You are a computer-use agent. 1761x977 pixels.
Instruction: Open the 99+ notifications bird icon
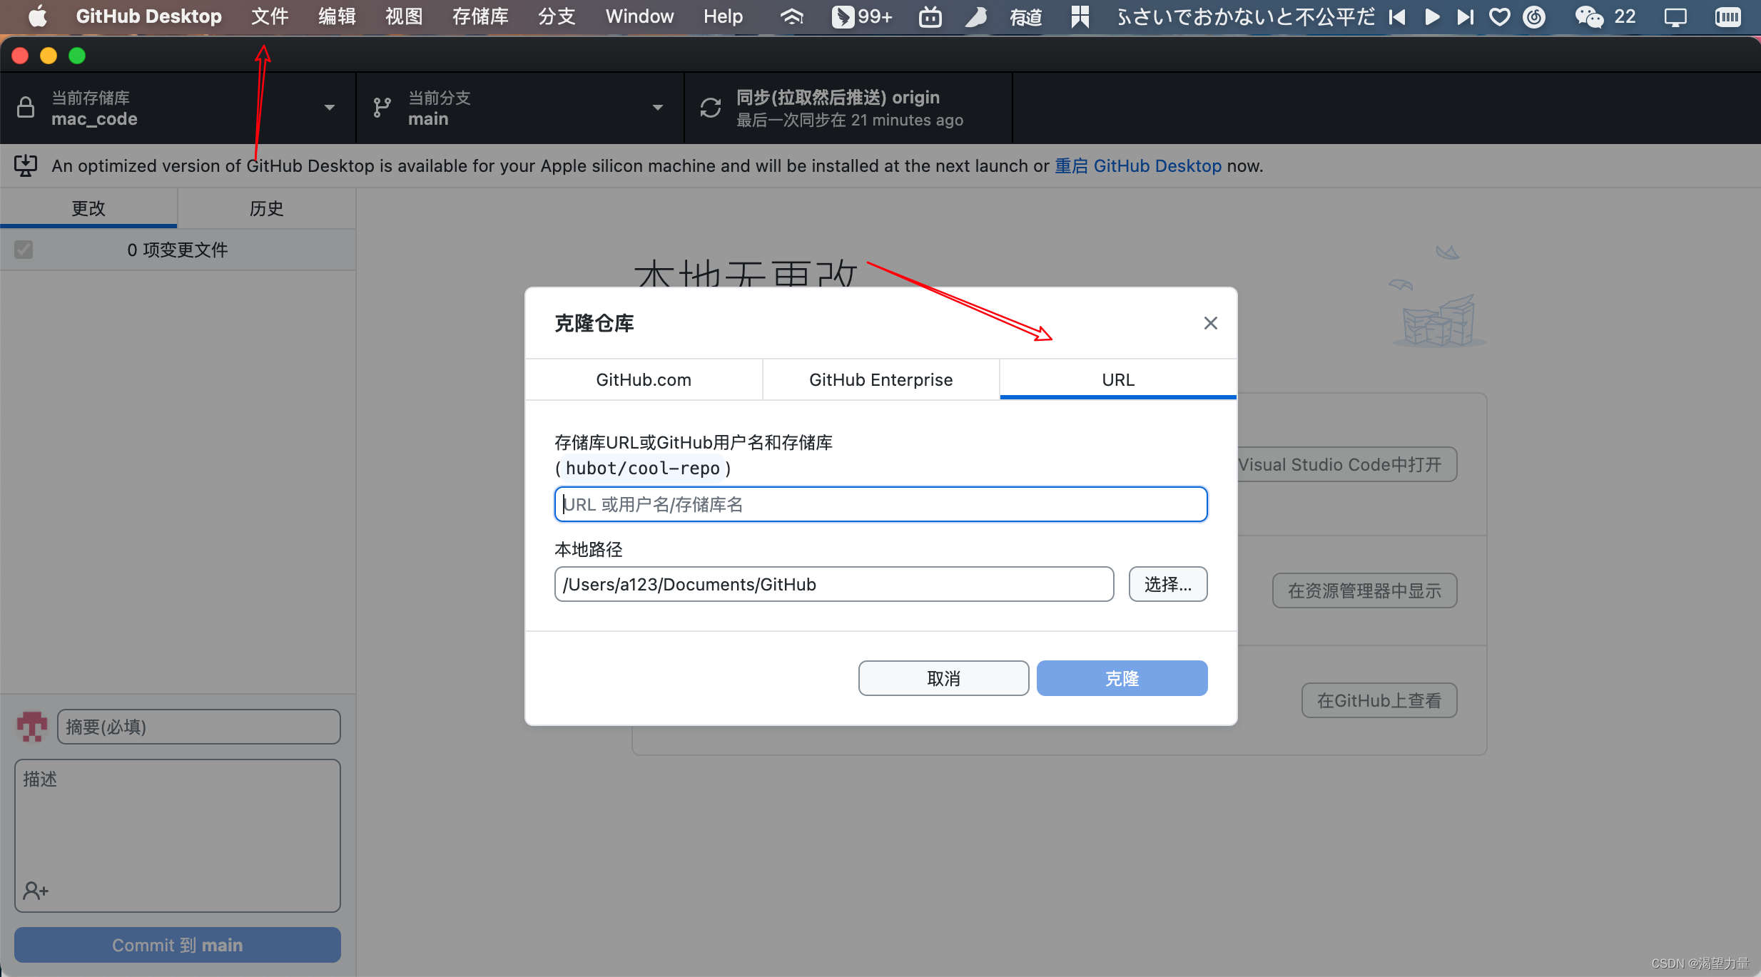tap(862, 16)
